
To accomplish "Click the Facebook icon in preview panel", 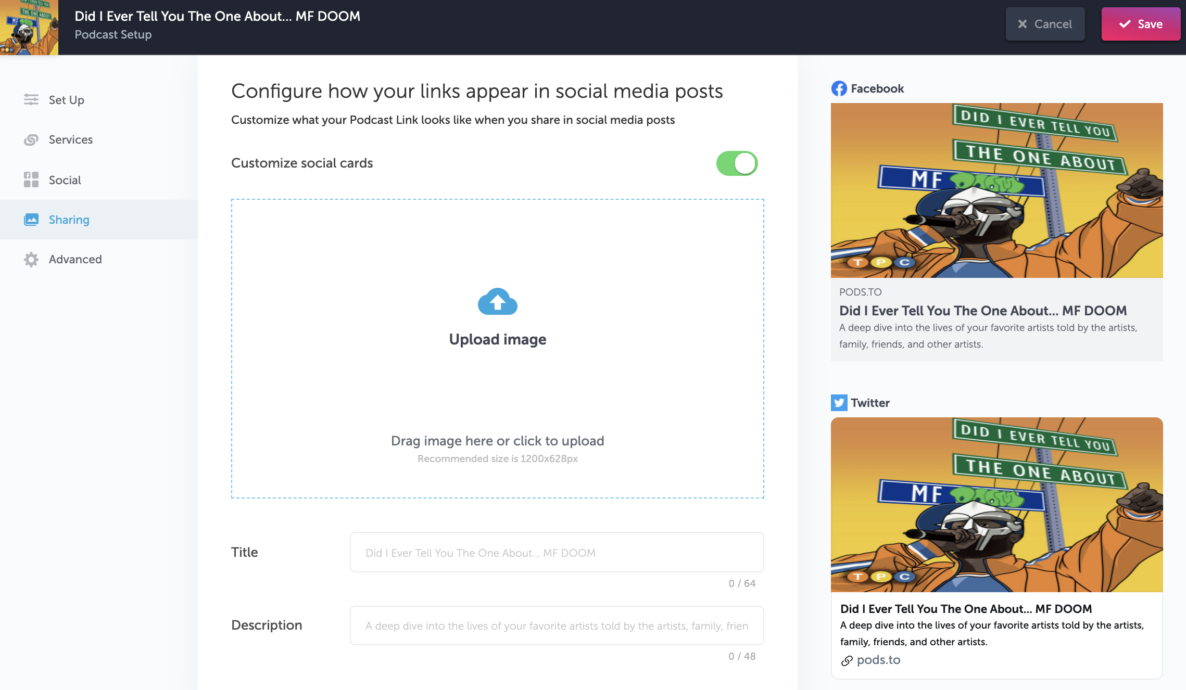I will pos(838,88).
